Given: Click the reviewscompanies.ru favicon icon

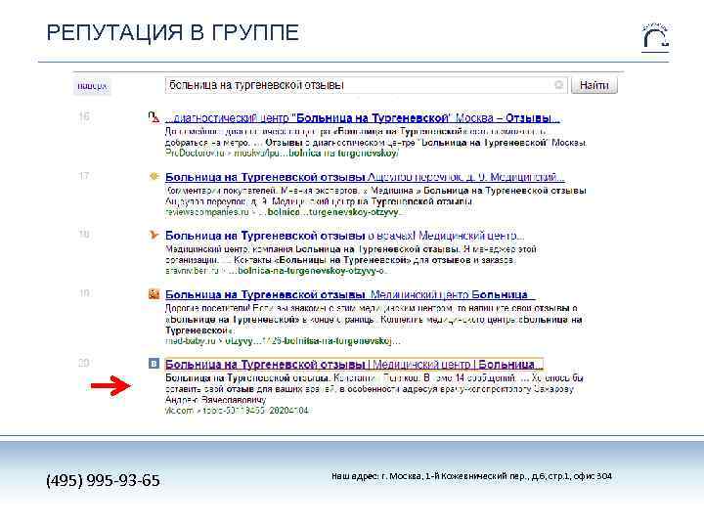Looking at the screenshot, I should [154, 176].
